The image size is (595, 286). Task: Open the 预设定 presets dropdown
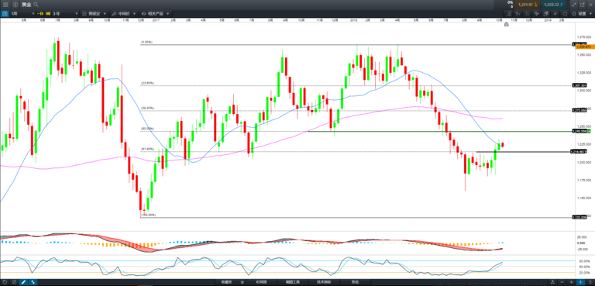(95, 14)
